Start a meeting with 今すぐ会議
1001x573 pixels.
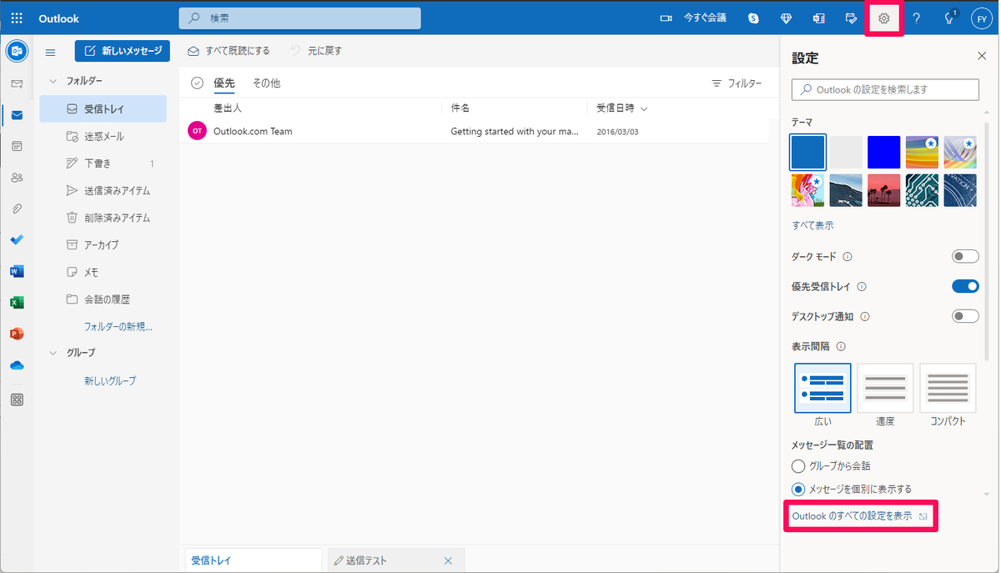(693, 18)
